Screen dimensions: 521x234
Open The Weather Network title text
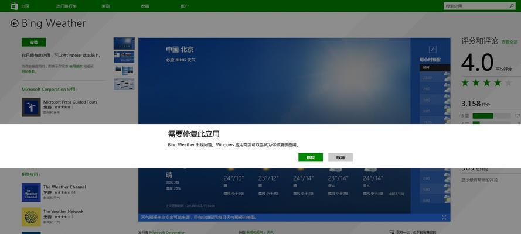tap(63, 211)
